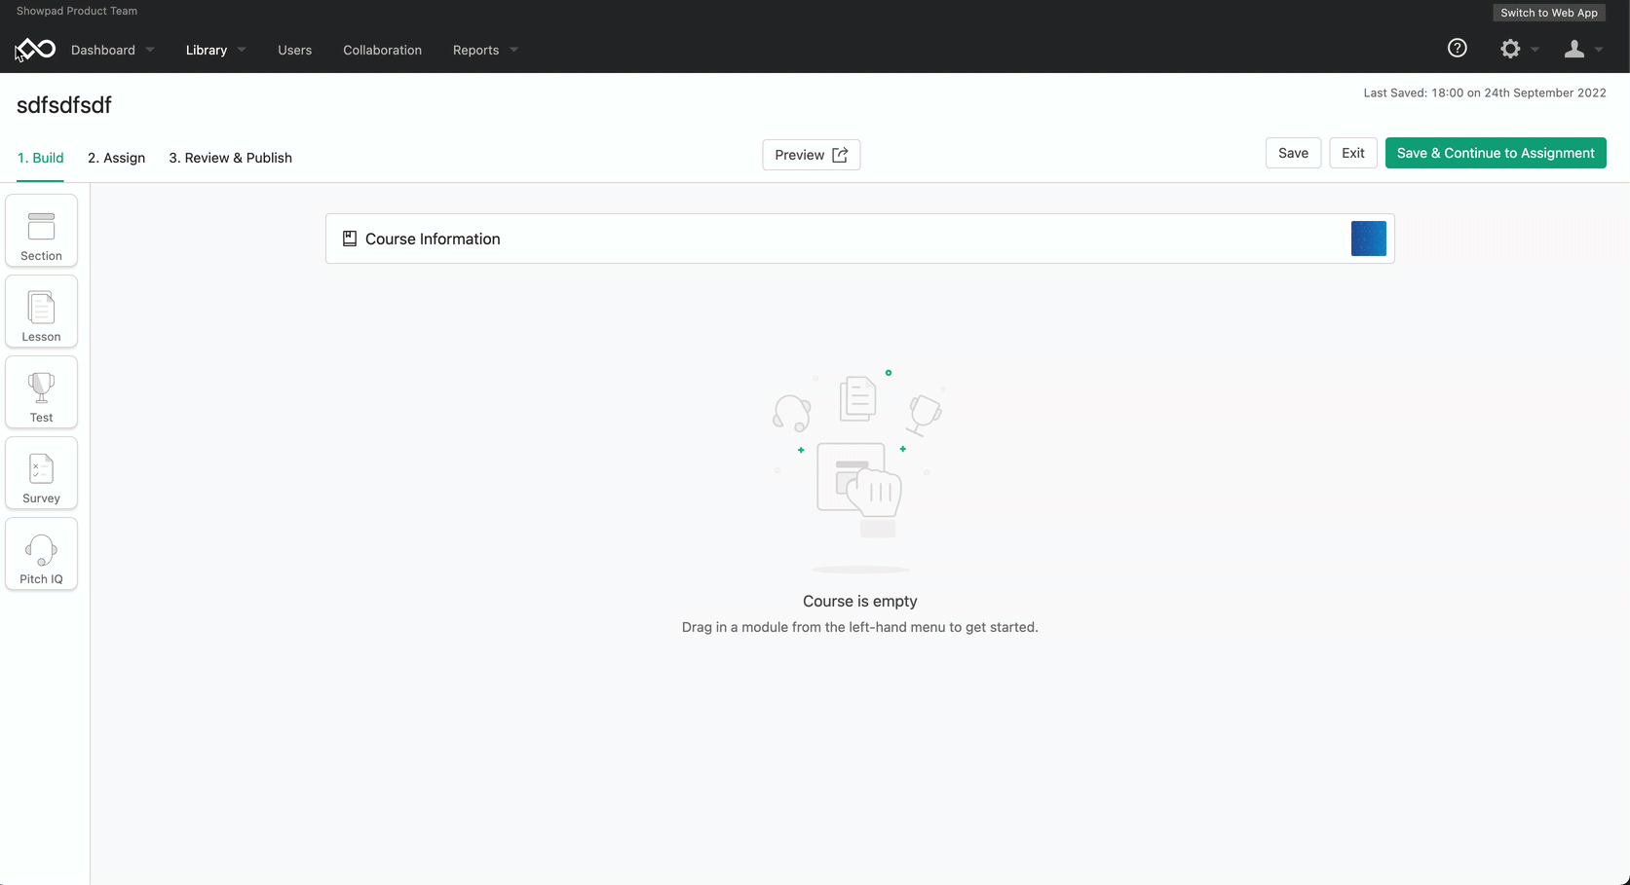Image resolution: width=1630 pixels, height=885 pixels.
Task: Open the user profile icon menu
Action: (1573, 49)
